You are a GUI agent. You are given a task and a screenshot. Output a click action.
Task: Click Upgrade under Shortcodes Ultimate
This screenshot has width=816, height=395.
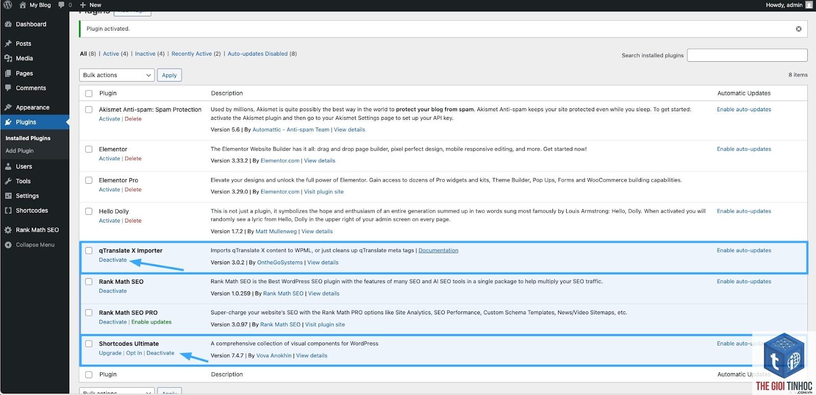tap(110, 353)
